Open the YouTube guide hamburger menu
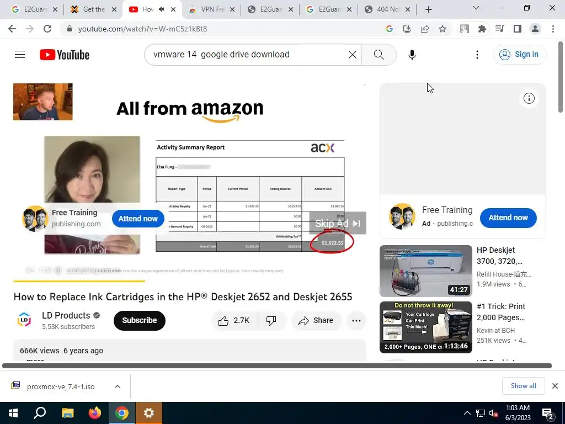Image resolution: width=565 pixels, height=424 pixels. (20, 55)
